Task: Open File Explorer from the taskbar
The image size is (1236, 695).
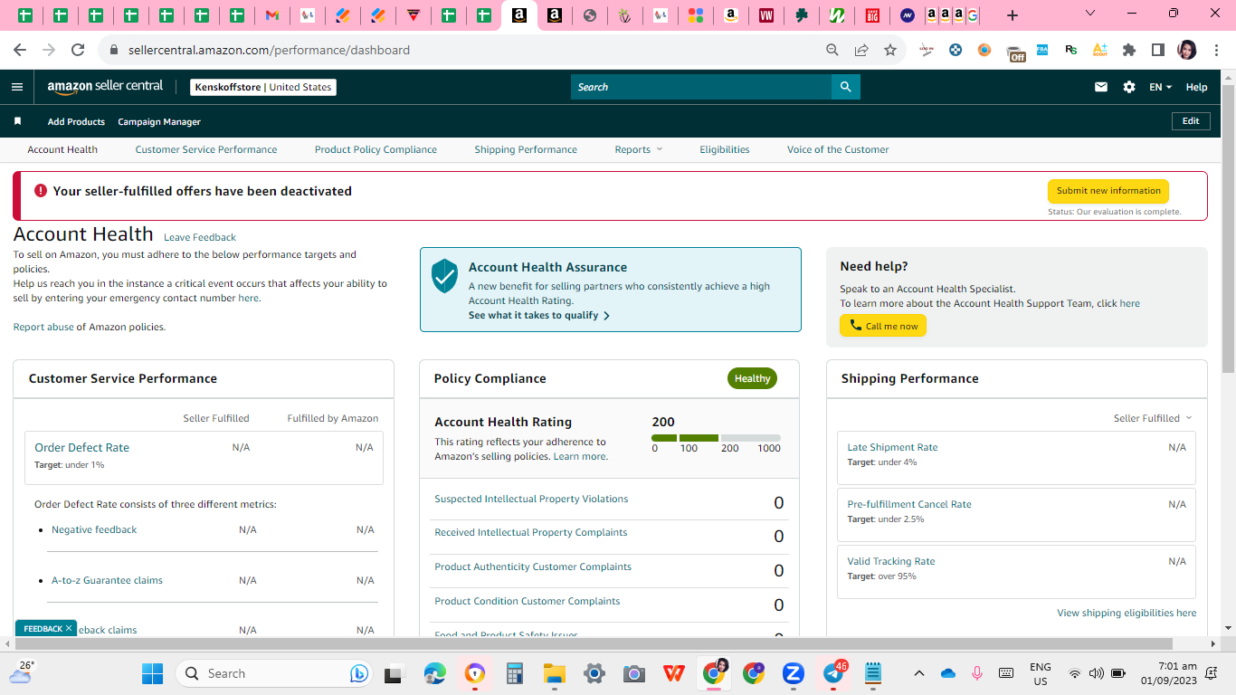Action: pos(554,673)
